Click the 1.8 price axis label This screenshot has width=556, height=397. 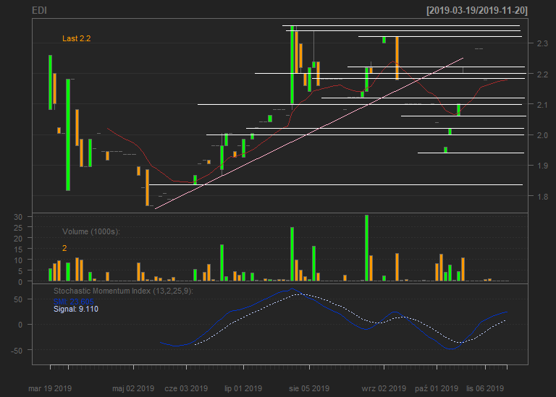click(x=542, y=197)
